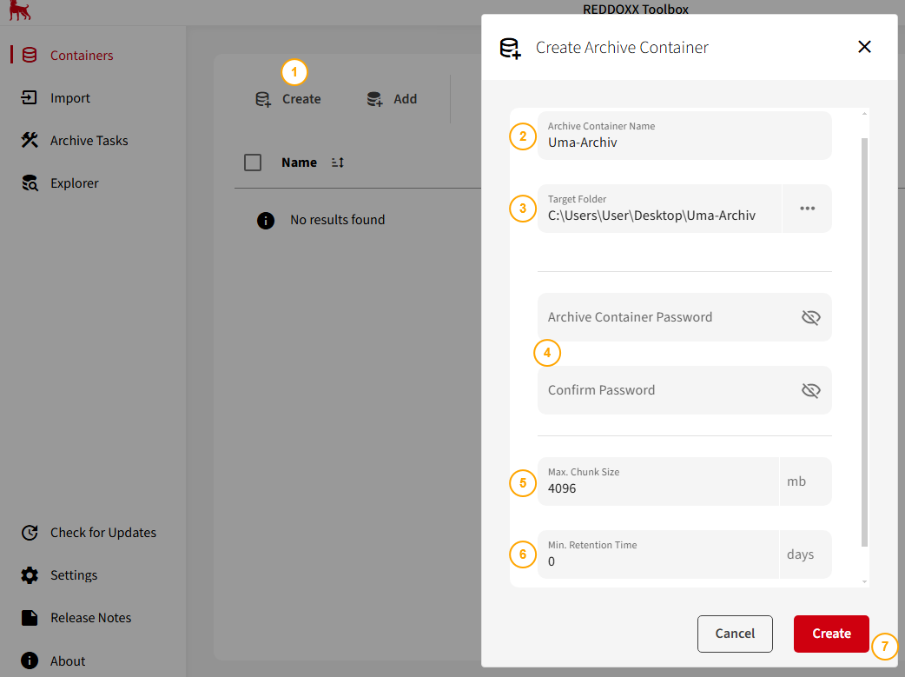This screenshot has width=905, height=677.
Task: Click the REDDOXX dog logo icon
Action: tap(19, 10)
